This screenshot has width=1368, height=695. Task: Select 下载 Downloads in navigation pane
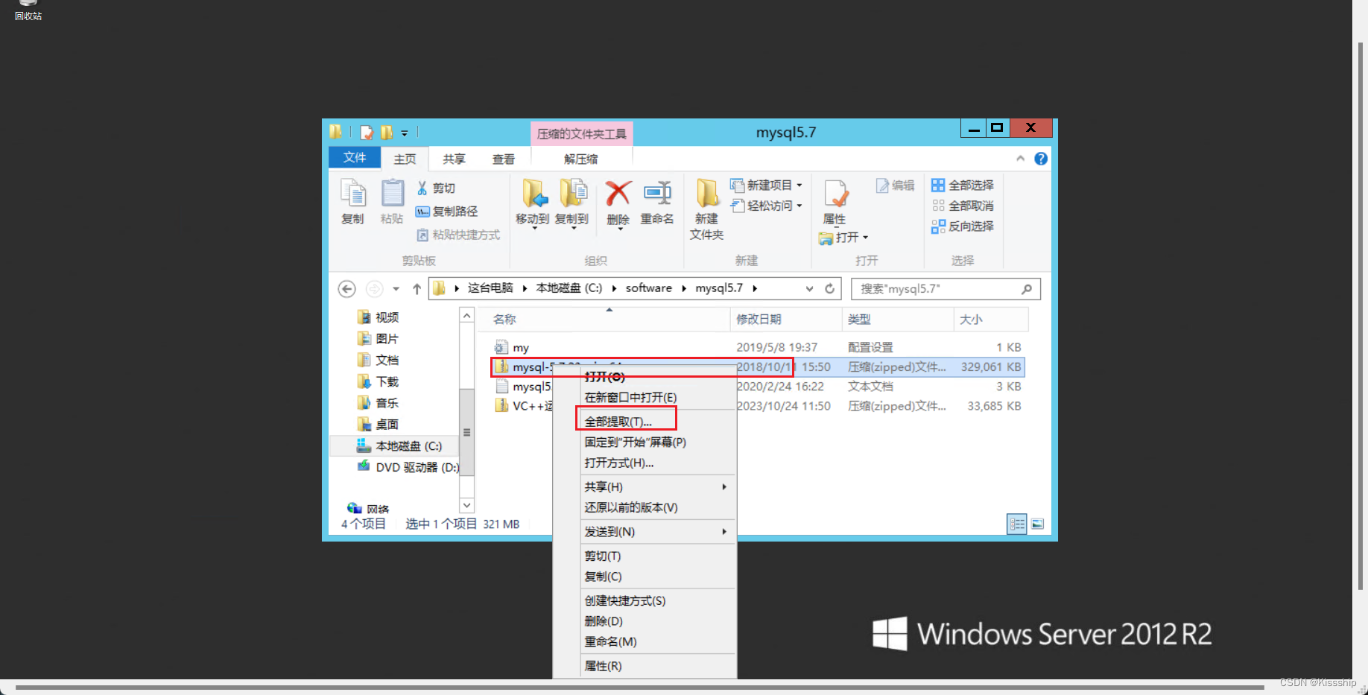pyautogui.click(x=379, y=382)
